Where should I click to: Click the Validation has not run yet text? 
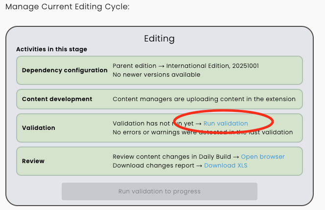tap(153, 124)
